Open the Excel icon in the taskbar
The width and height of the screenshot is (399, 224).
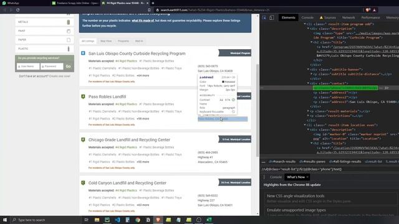click(x=209, y=220)
